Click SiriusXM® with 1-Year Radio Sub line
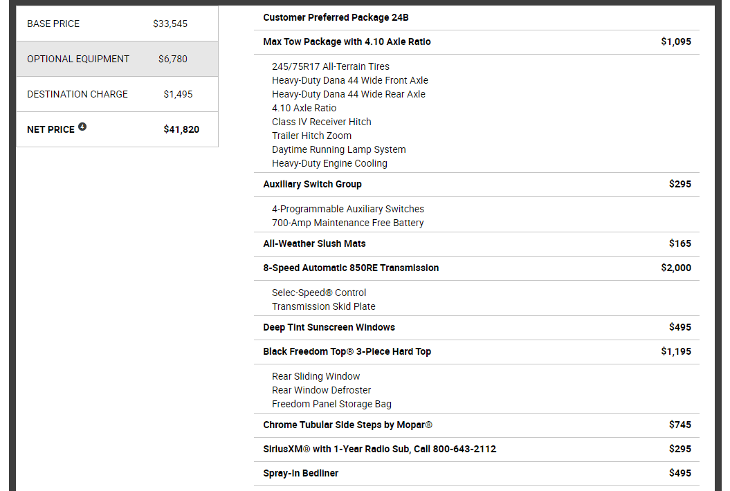 [x=379, y=449]
